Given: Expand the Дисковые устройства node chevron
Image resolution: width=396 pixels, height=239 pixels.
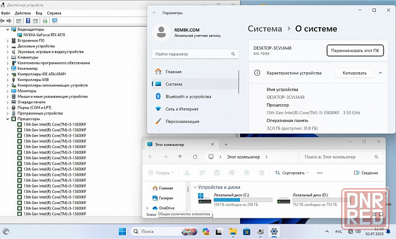Looking at the screenshot, I should pyautogui.click(x=7, y=46).
